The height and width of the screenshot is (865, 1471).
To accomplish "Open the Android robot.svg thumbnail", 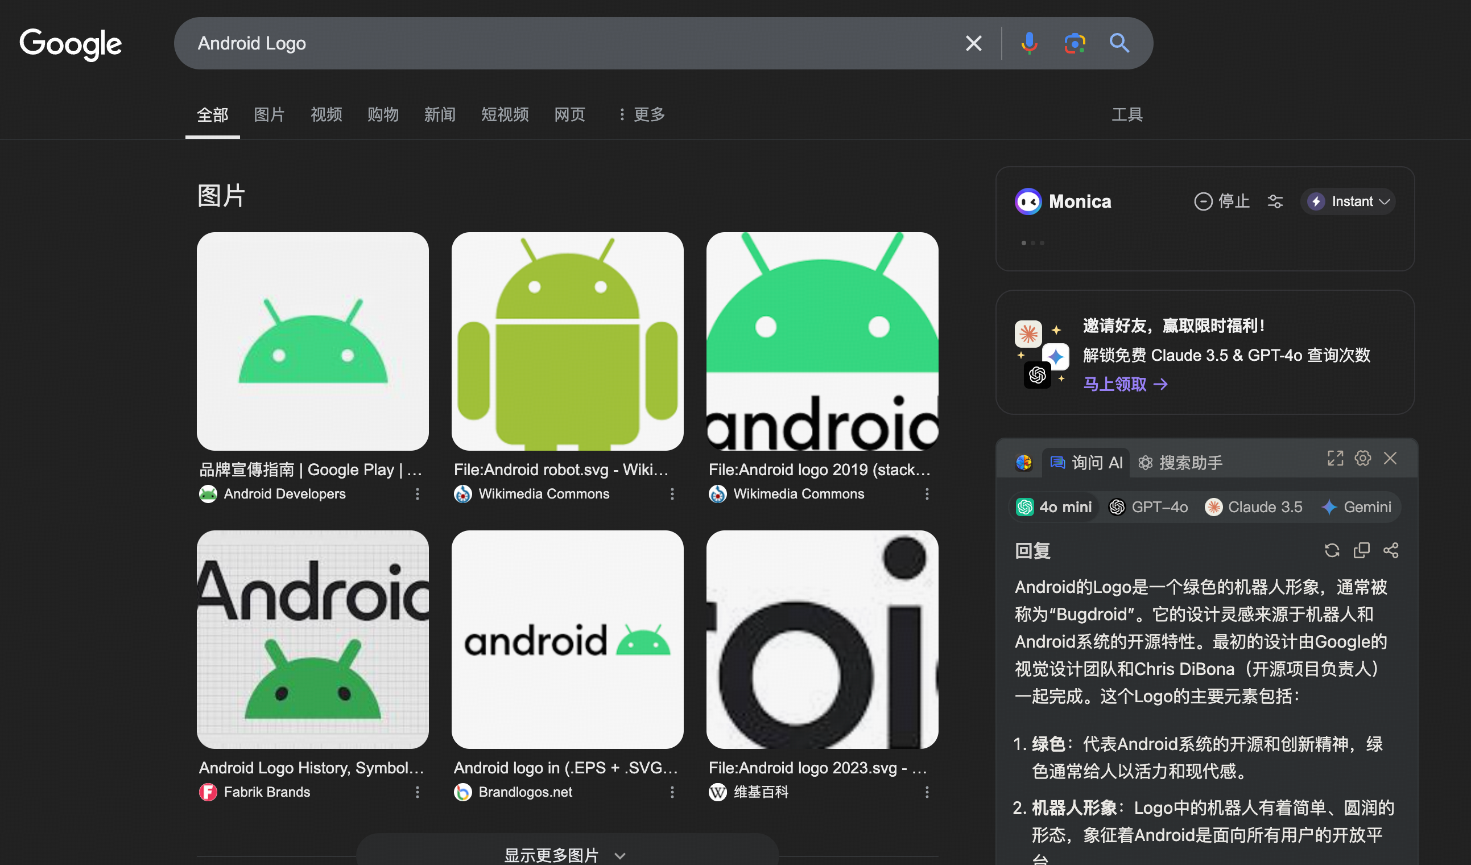I will [x=567, y=341].
